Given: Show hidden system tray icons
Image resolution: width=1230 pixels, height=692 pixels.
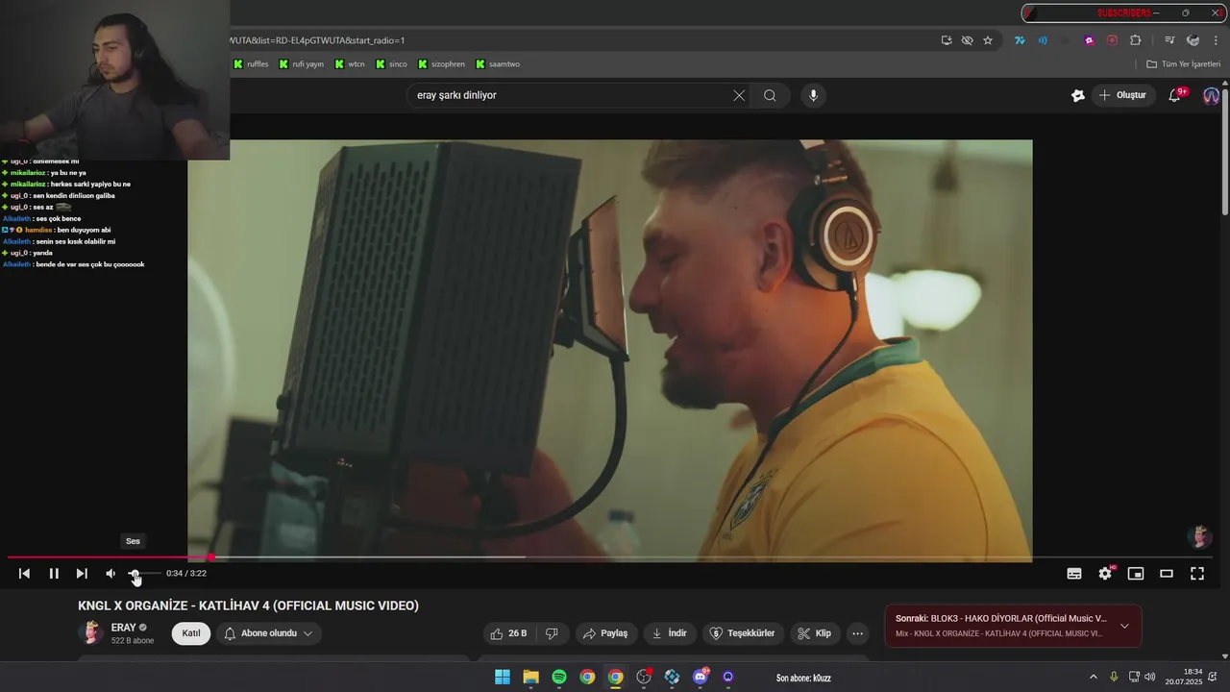Looking at the screenshot, I should tap(1093, 678).
